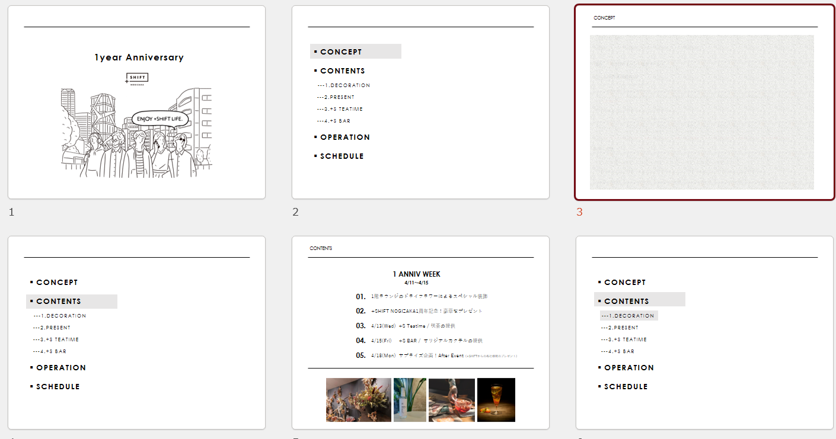Click slide number 2 label
Screen dimensions: 836x439
(x=295, y=212)
